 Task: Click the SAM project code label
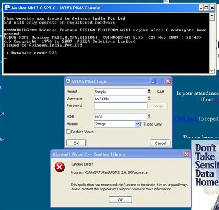pyautogui.click(x=160, y=92)
